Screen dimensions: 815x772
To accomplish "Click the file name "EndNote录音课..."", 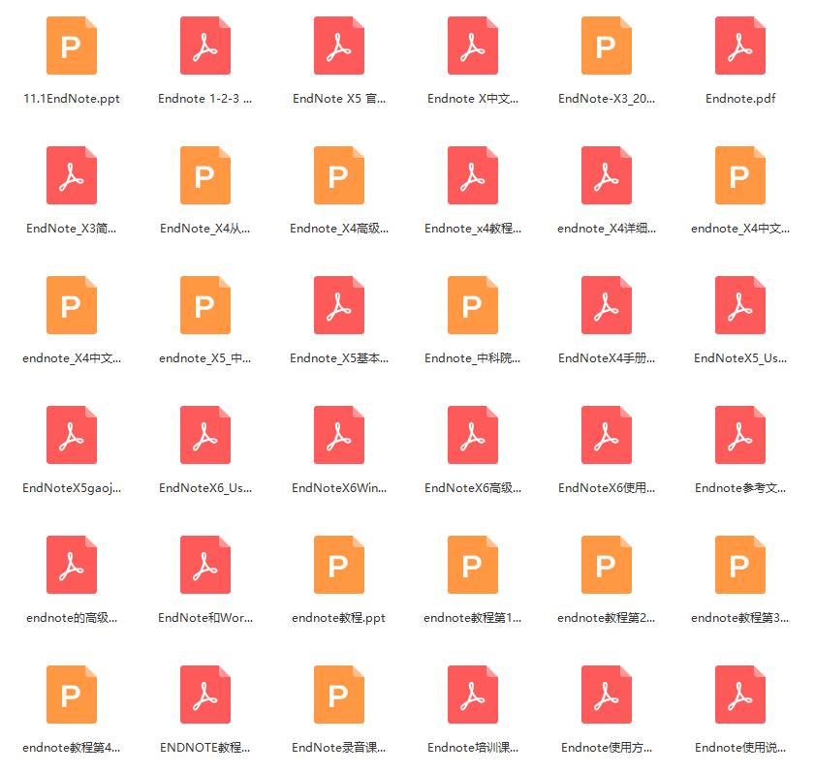I will point(338,748).
